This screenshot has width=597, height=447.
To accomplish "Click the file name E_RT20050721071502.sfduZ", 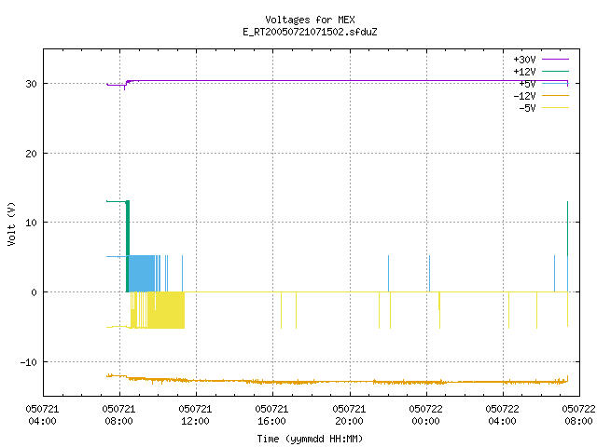I will 310,32.
